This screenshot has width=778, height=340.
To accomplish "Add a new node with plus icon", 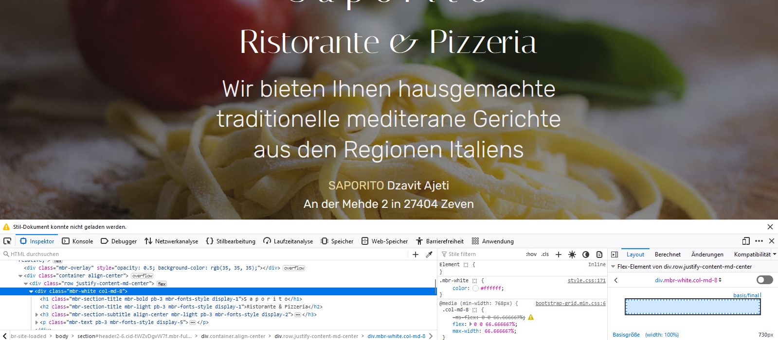I will click(x=415, y=254).
